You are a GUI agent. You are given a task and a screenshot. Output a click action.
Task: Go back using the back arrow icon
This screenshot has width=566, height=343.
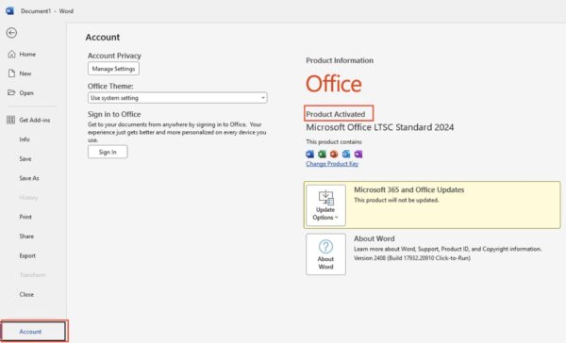pos(11,33)
